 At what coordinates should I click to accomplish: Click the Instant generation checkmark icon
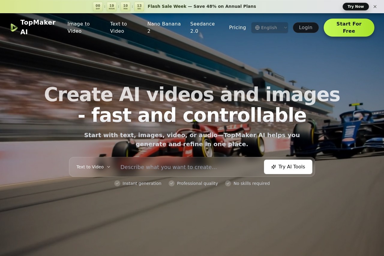click(117, 183)
